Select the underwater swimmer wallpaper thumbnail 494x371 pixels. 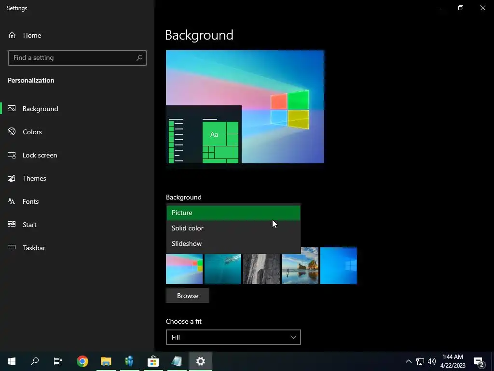coord(223,269)
